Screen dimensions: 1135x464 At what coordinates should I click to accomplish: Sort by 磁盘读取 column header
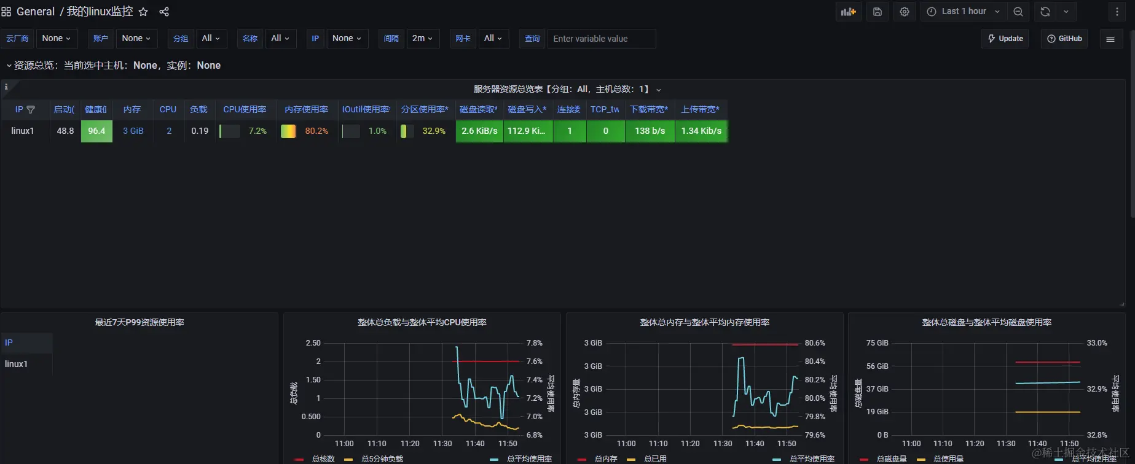click(478, 109)
